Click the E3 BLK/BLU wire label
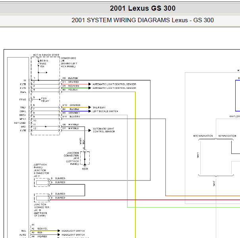 pyautogui.click(x=71, y=109)
